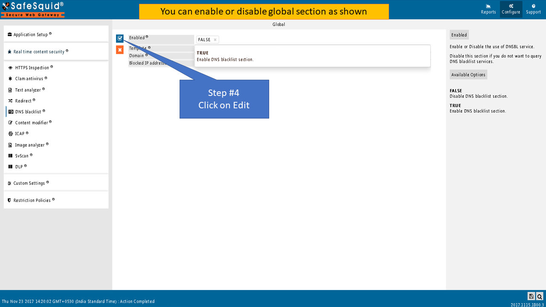
Task: Open the Configure section
Action: coord(511,9)
